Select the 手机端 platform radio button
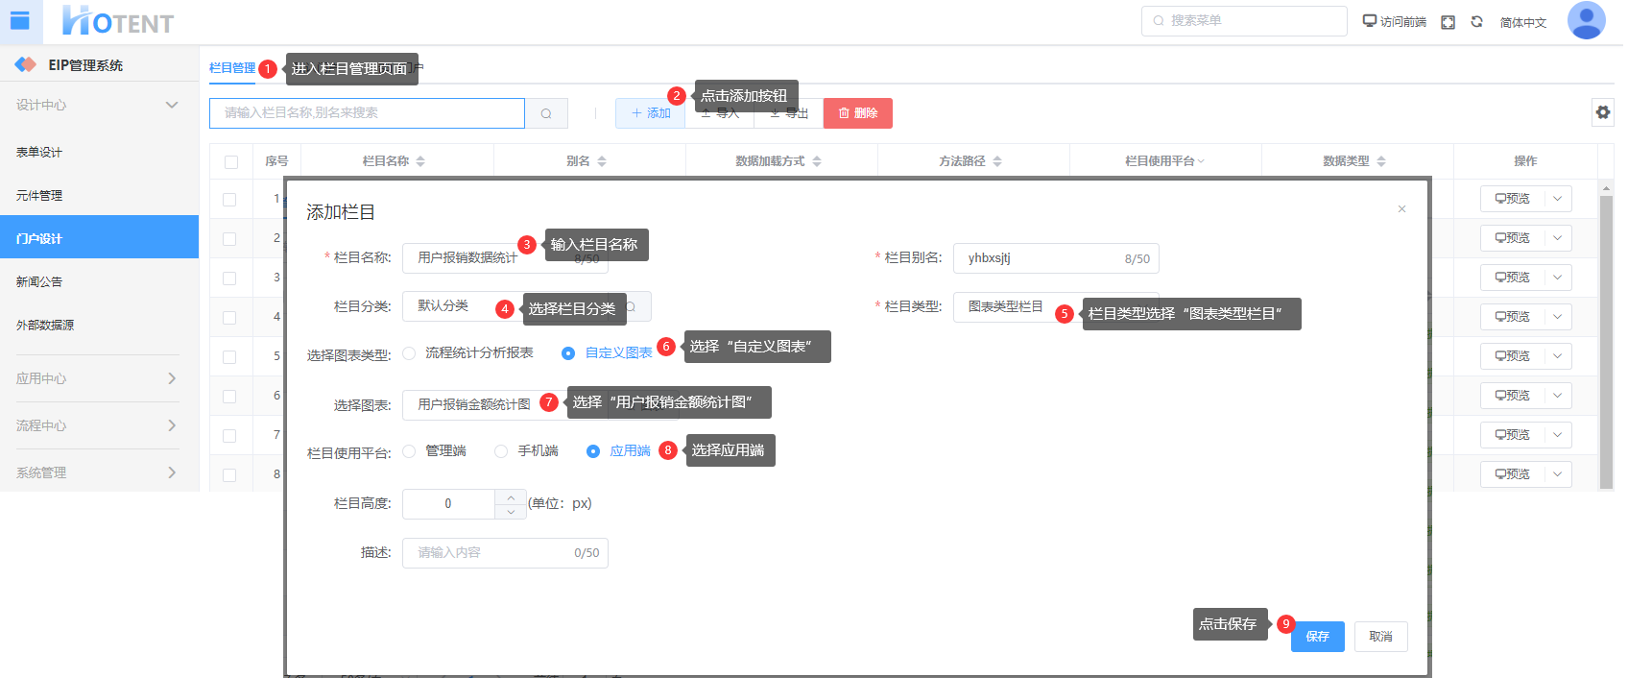Viewport: 1628px width, 678px height. tap(501, 451)
